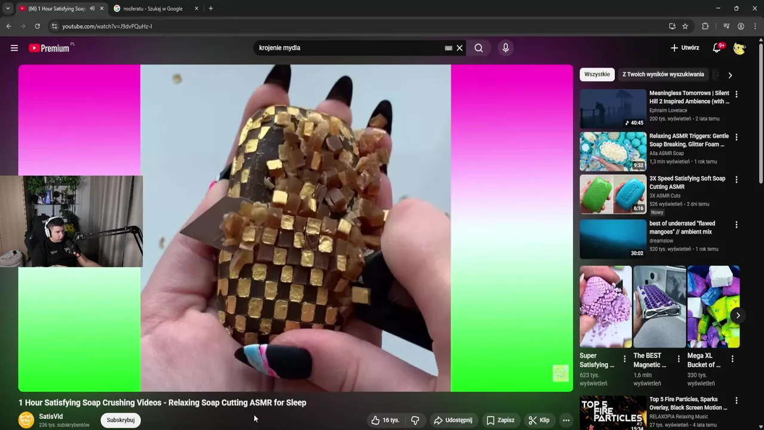Open options for Top 5 Fire Particles
The height and width of the screenshot is (430, 764).
tap(736, 401)
